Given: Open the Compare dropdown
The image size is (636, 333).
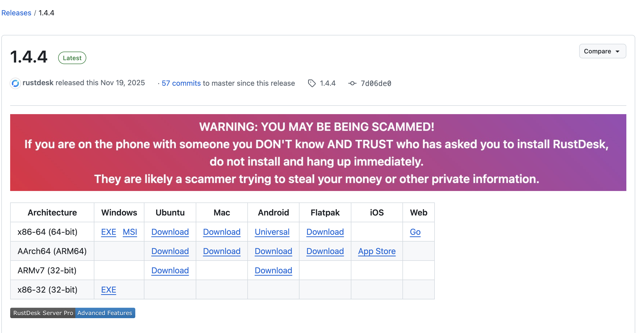Looking at the screenshot, I should (x=602, y=51).
